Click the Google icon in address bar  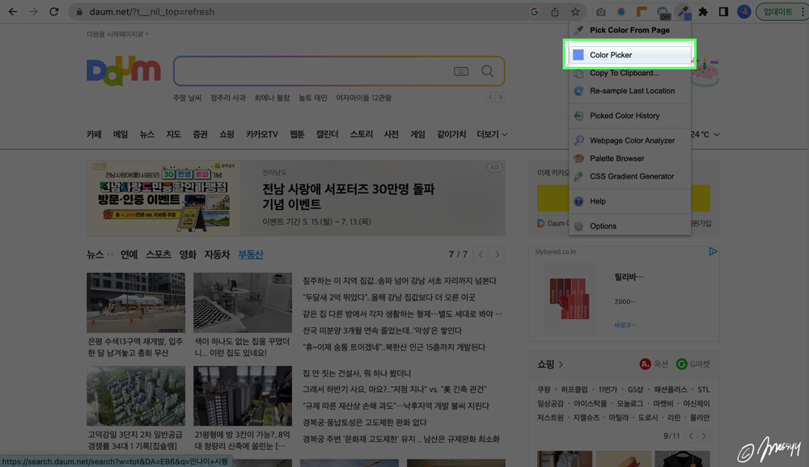tap(535, 11)
